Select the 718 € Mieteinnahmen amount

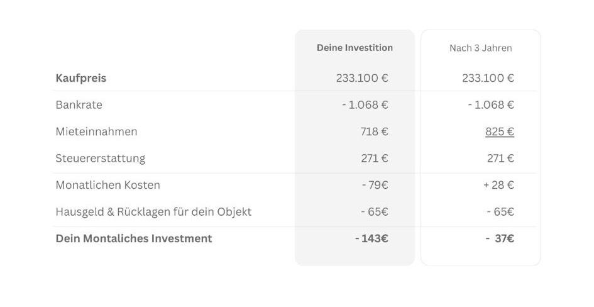click(x=375, y=131)
